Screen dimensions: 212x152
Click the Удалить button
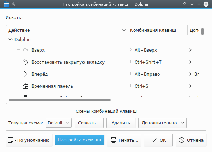point(120,123)
